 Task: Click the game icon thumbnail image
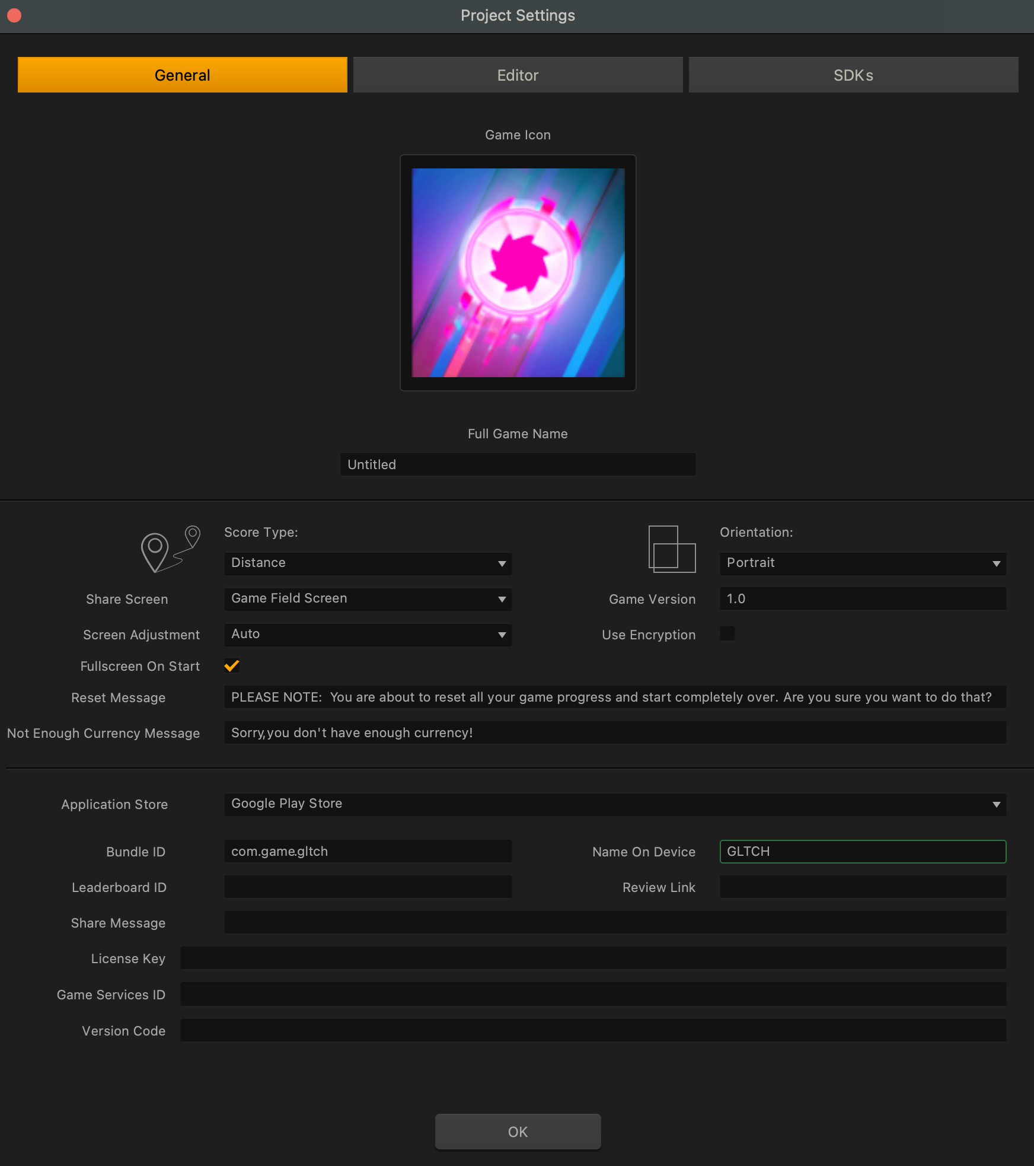point(518,273)
